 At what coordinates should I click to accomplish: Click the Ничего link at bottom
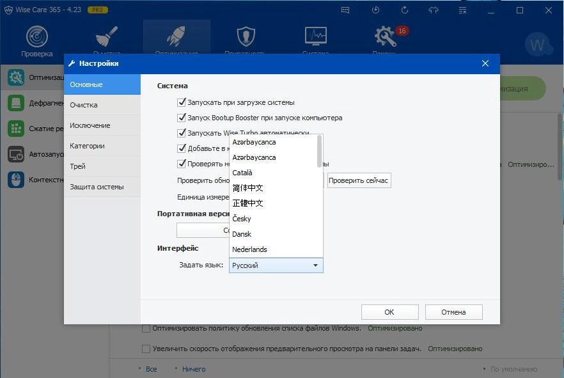(194, 369)
